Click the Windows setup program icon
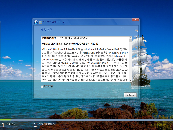173x130 pixels. pos(41,22)
